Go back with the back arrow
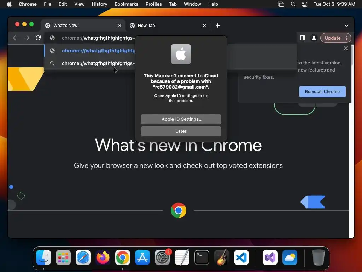The image size is (362, 272). click(x=16, y=38)
